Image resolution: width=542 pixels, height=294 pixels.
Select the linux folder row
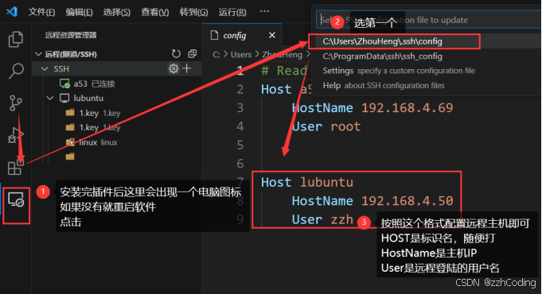117,142
